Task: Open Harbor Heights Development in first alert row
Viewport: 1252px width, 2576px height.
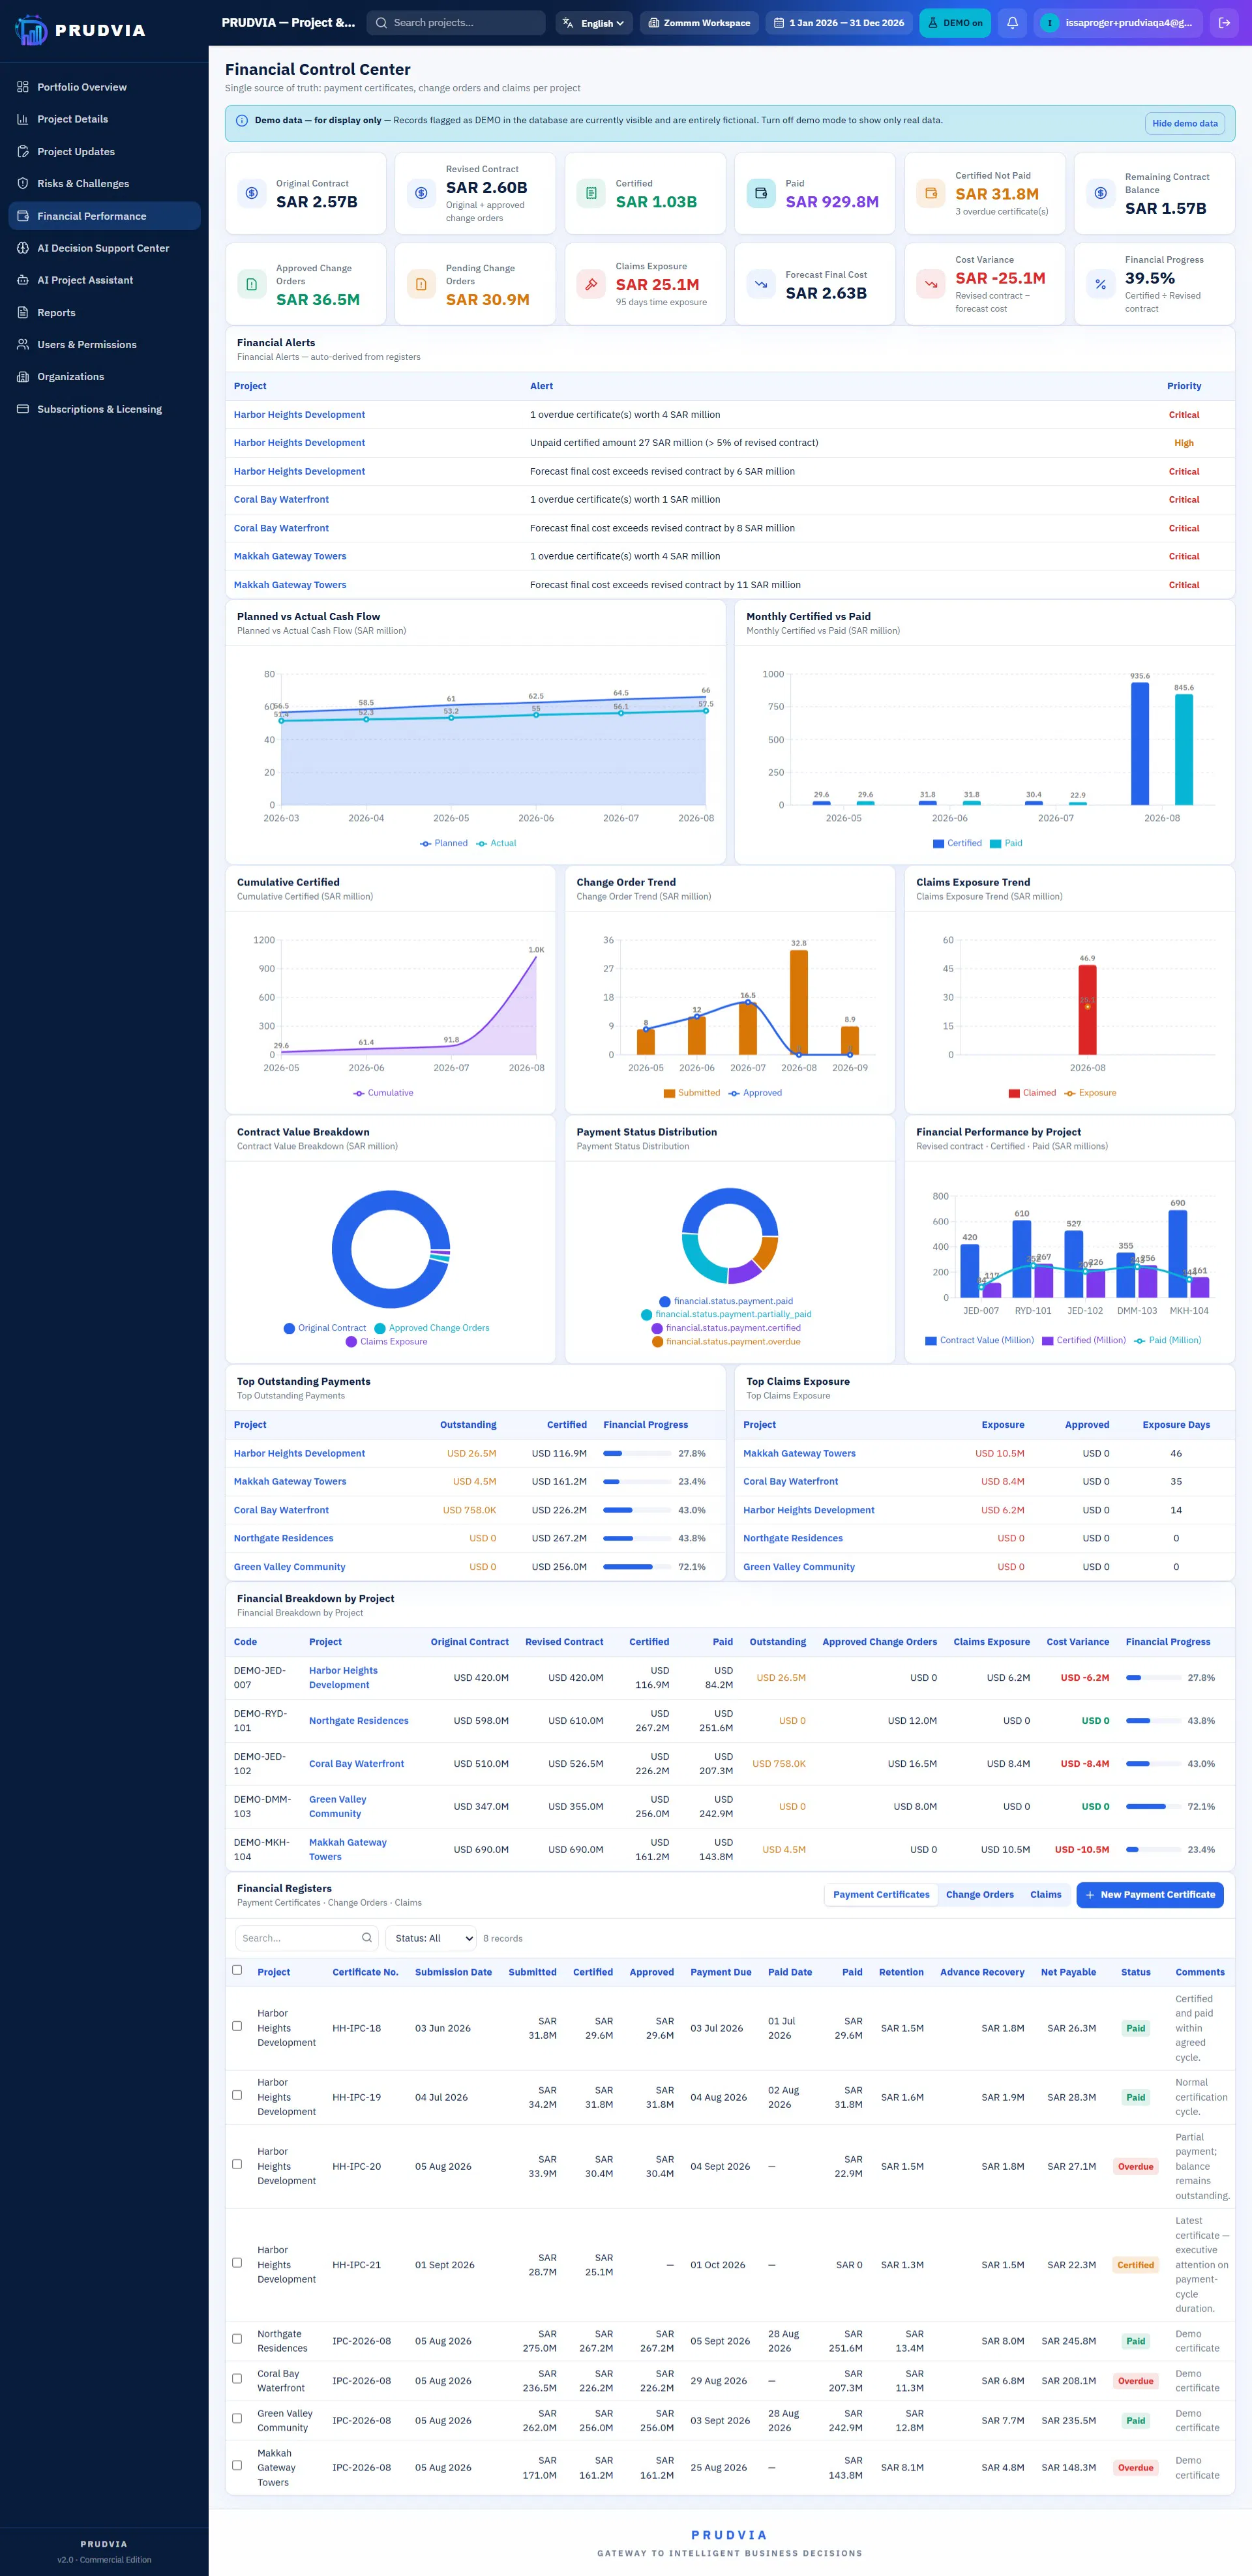Action: 299,415
